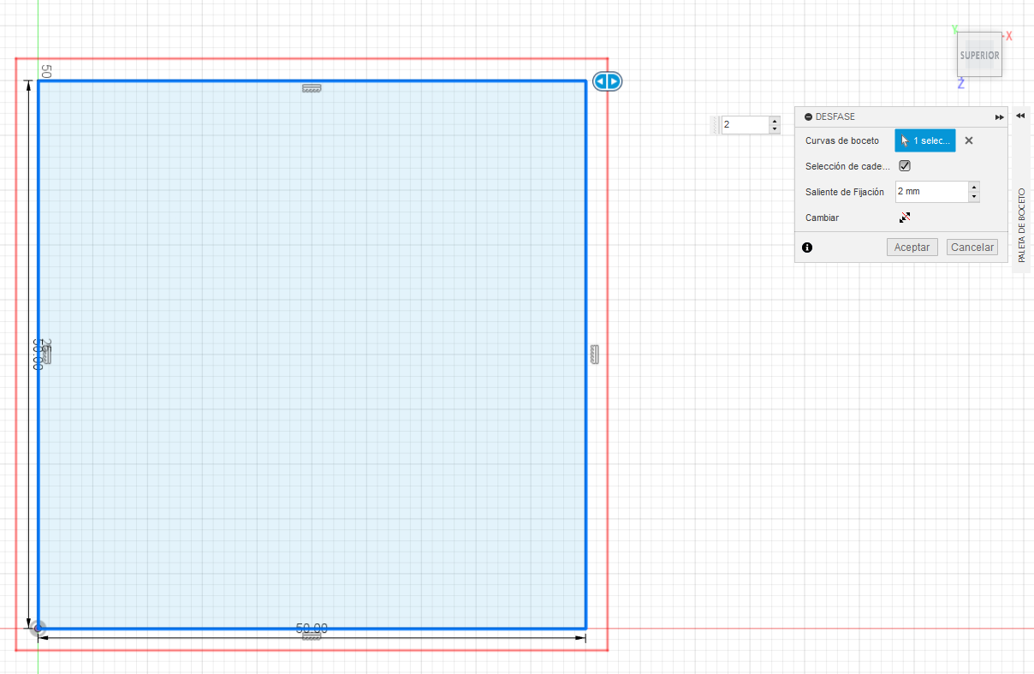Dismiss the offset with Cancelar
The width and height of the screenshot is (1034, 674).
click(x=972, y=248)
